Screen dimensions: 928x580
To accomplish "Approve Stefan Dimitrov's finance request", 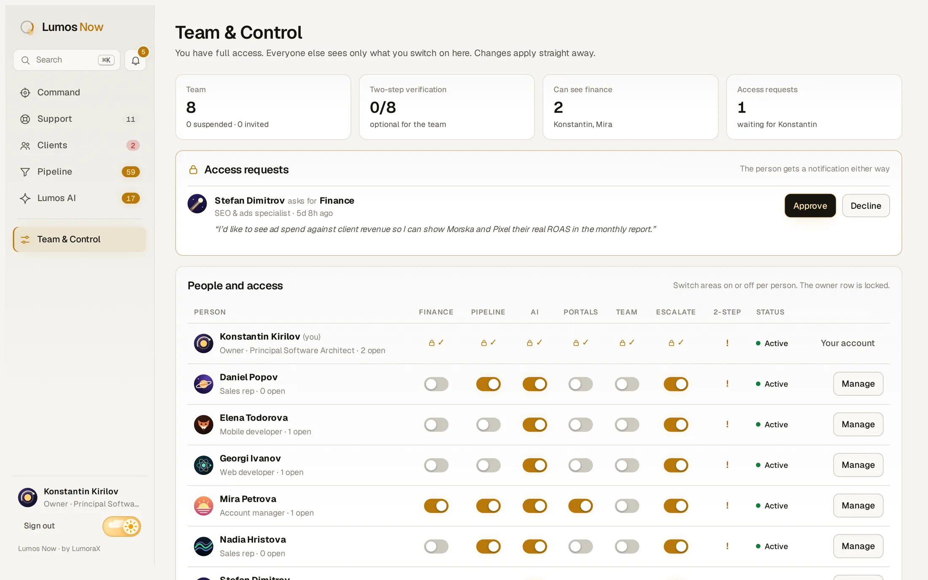I will [810, 205].
